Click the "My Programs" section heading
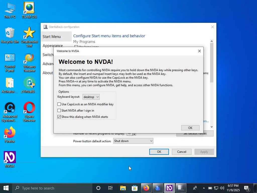257x193 pixels. tap(84, 42)
